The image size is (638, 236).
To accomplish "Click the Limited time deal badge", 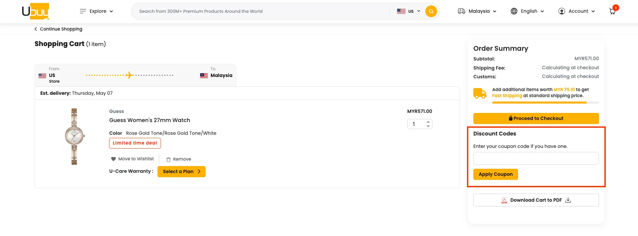I will coord(135,143).
